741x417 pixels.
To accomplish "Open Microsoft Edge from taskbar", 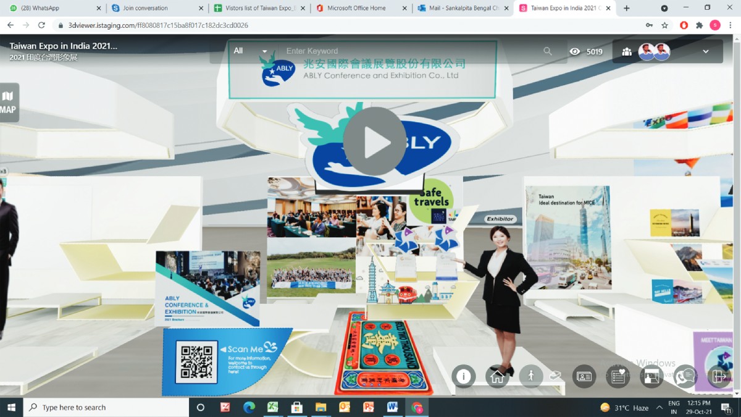I will tap(249, 407).
